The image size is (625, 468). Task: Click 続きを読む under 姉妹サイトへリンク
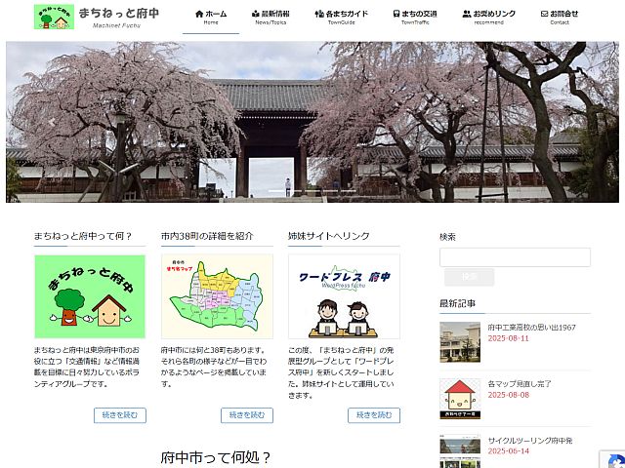click(373, 415)
